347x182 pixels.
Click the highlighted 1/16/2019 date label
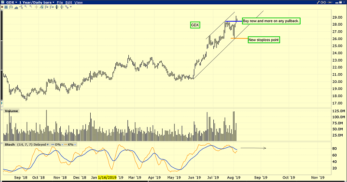tap(107, 178)
